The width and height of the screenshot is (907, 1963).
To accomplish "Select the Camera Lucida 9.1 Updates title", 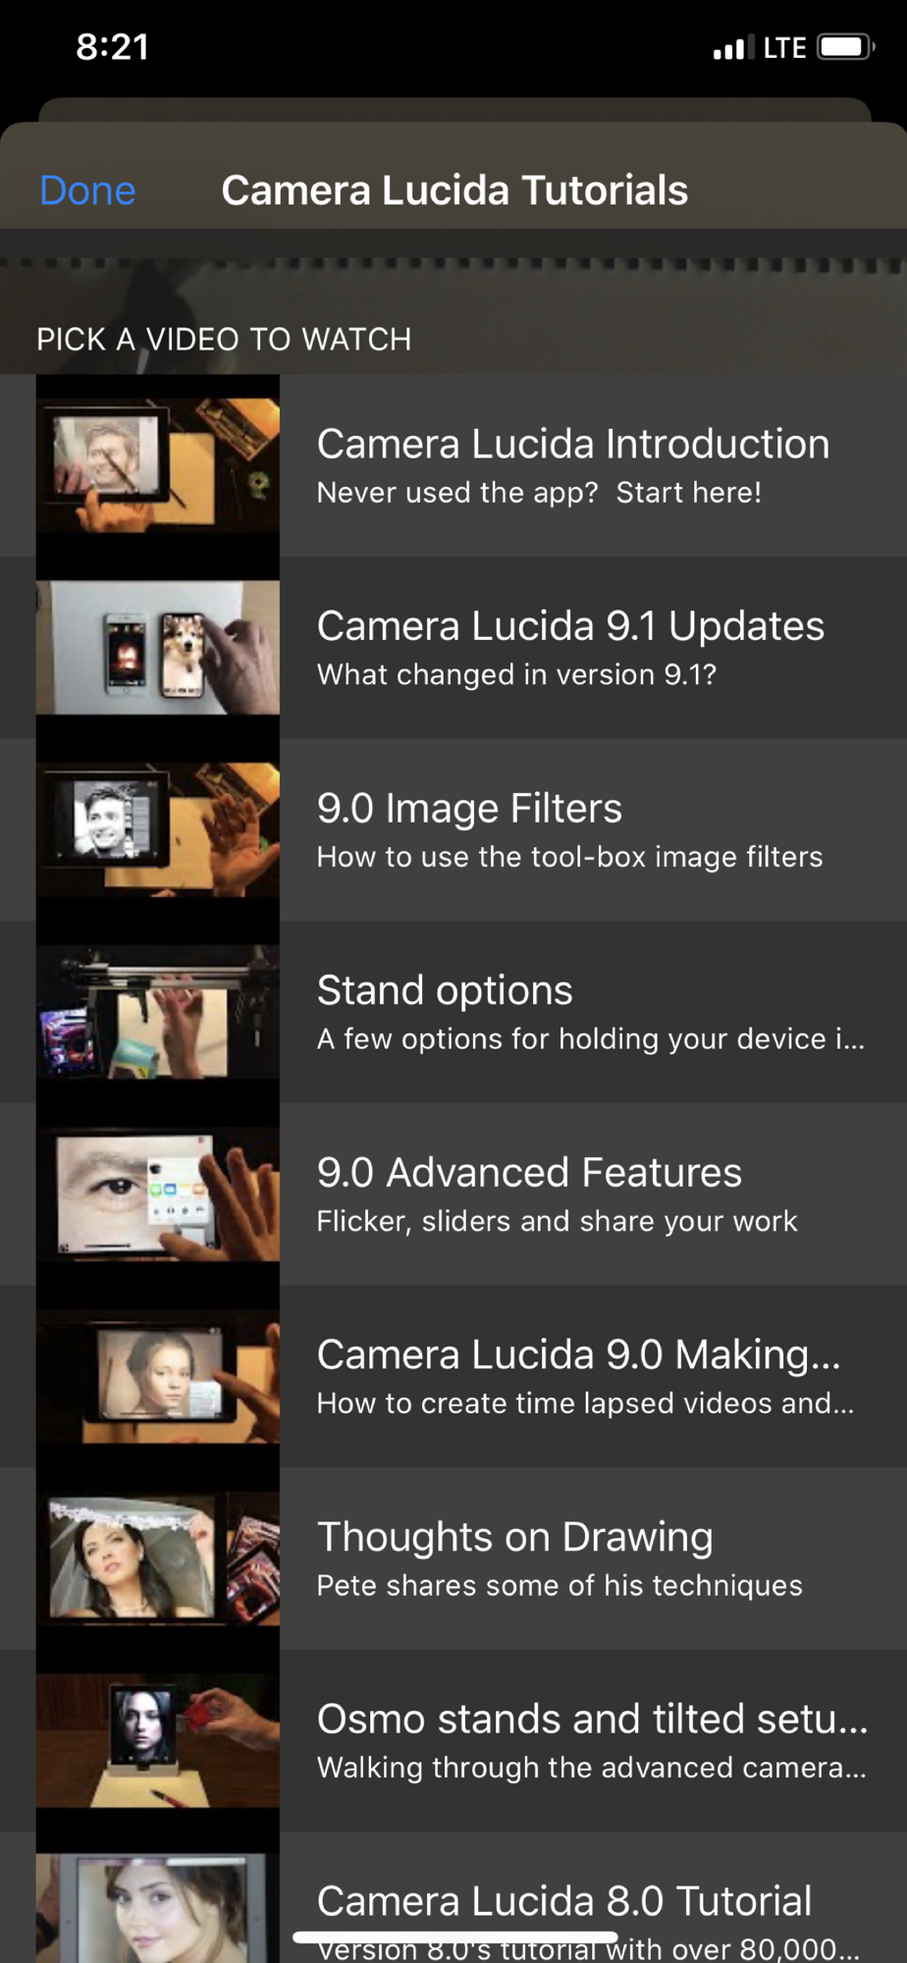I will [x=570, y=626].
